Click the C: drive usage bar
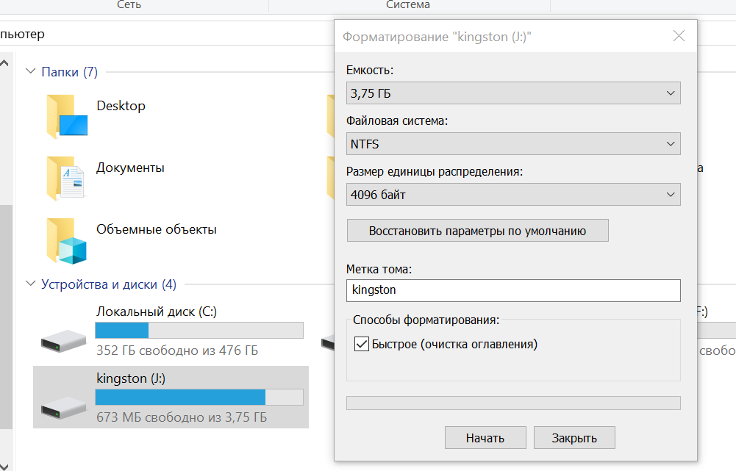 pyautogui.click(x=199, y=330)
